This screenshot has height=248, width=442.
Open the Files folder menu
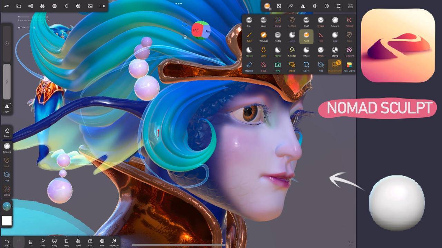coord(19,6)
